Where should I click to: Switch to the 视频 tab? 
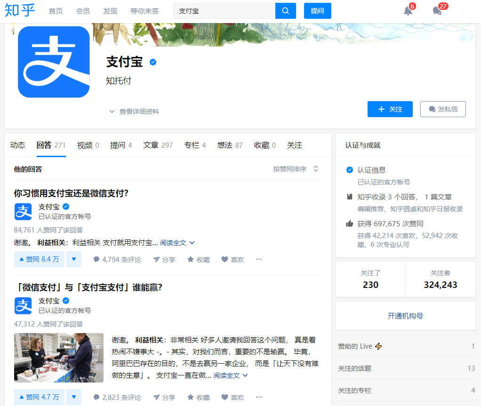click(88, 145)
